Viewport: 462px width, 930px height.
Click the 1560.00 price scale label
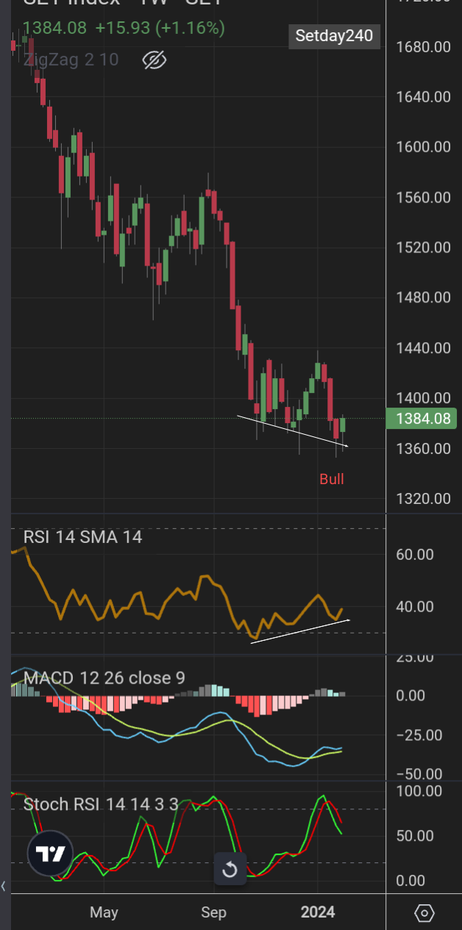coord(423,197)
